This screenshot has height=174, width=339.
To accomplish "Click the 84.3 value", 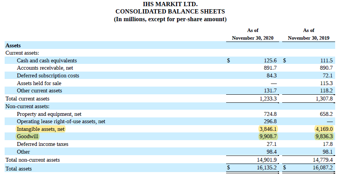I will pos(271,75).
